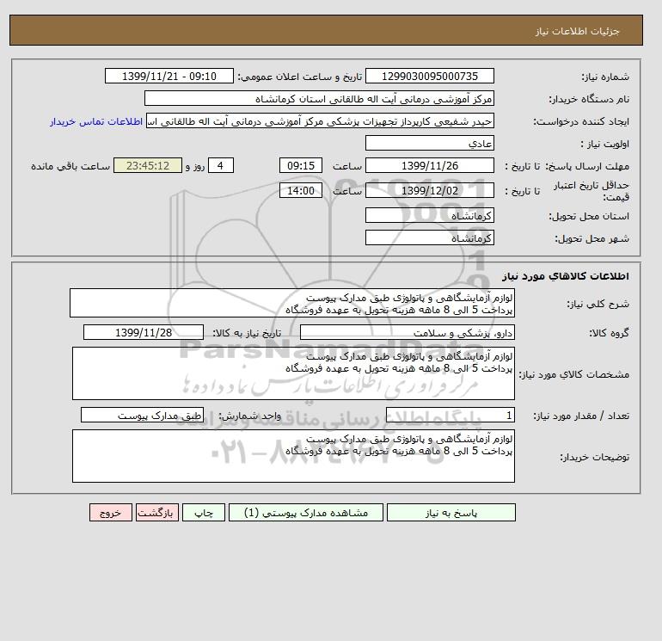Click the چاپ print button
Viewport: 662px width, 641px height.
click(x=204, y=513)
